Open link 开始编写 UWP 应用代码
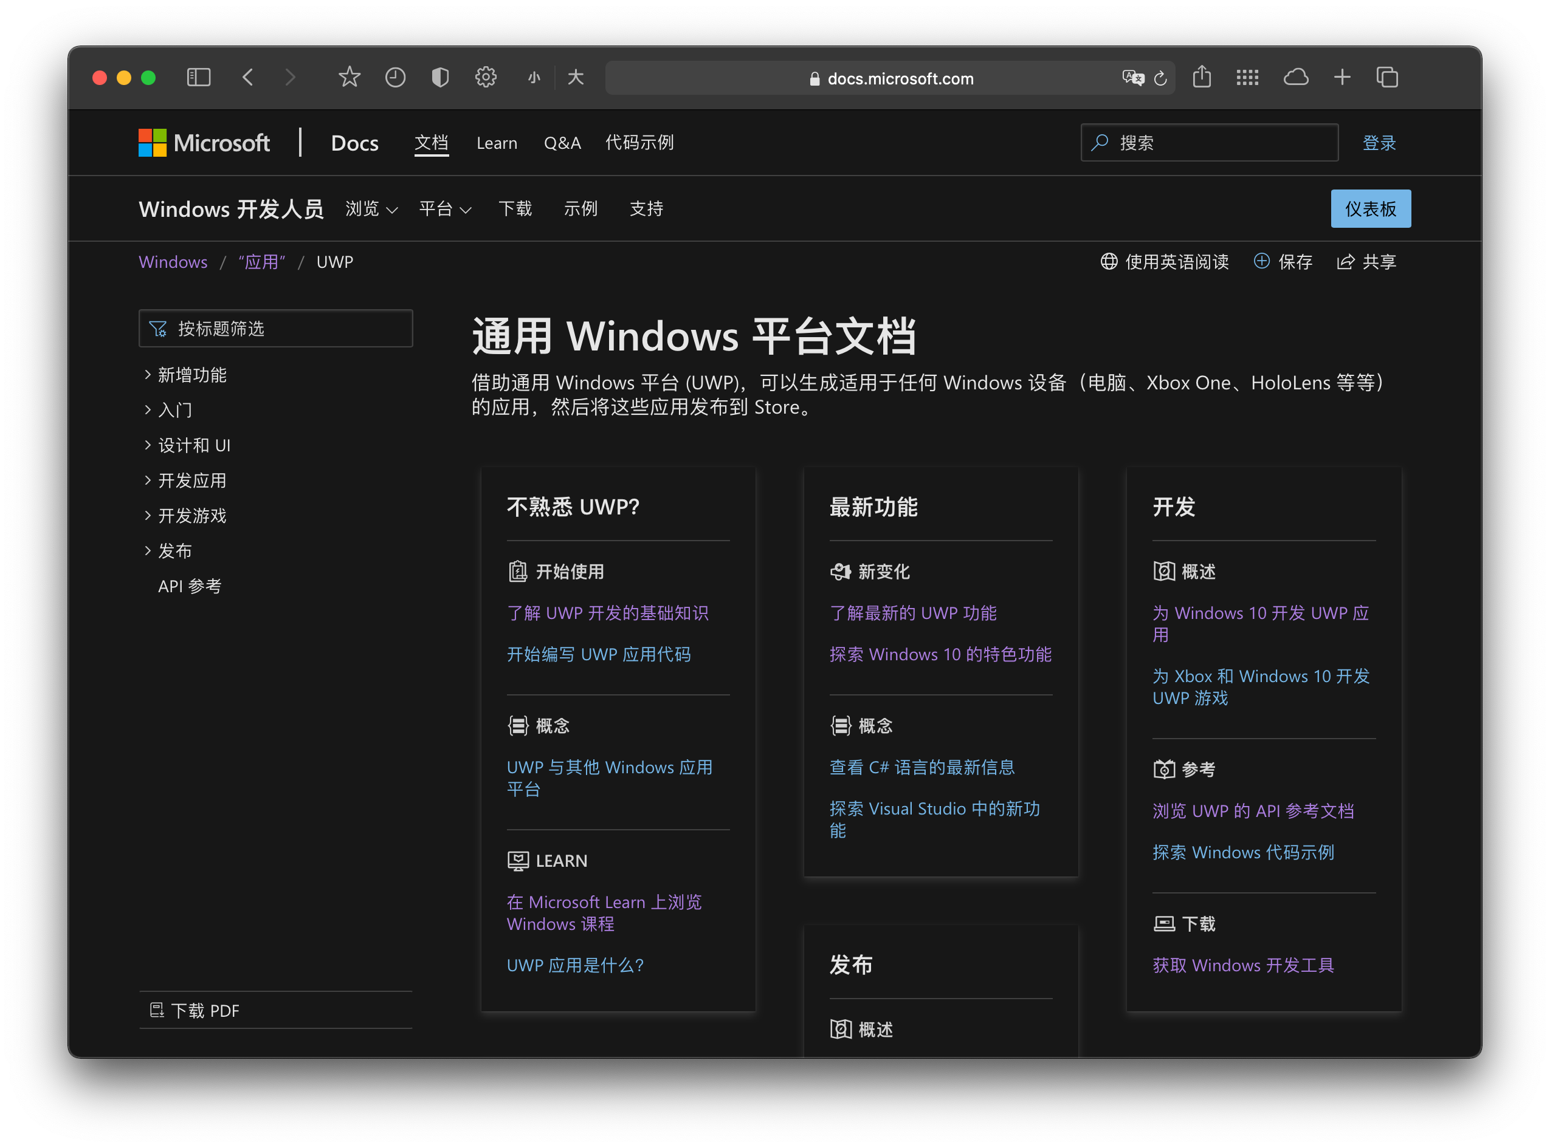The height and width of the screenshot is (1148, 1550). tap(599, 655)
